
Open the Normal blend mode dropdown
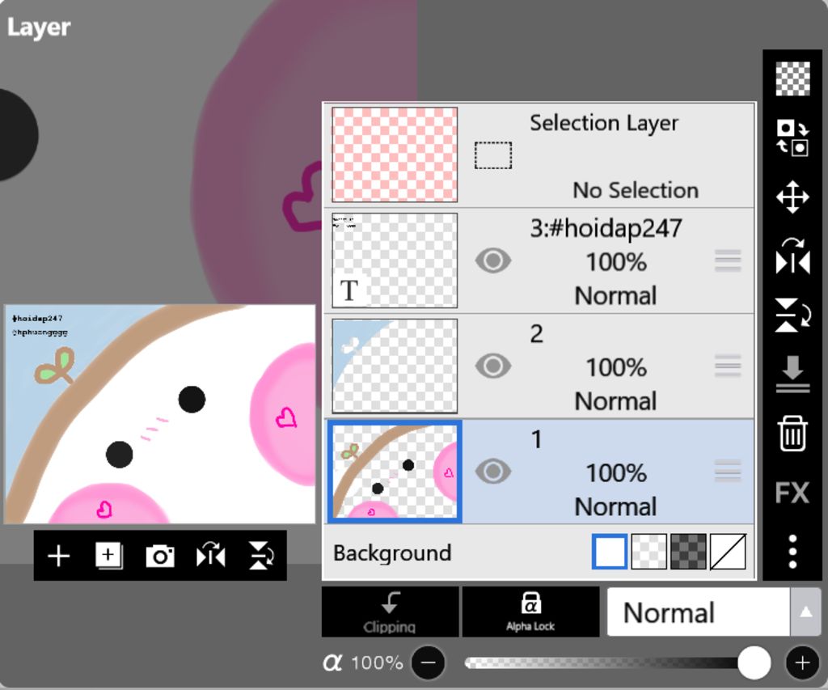[698, 612]
